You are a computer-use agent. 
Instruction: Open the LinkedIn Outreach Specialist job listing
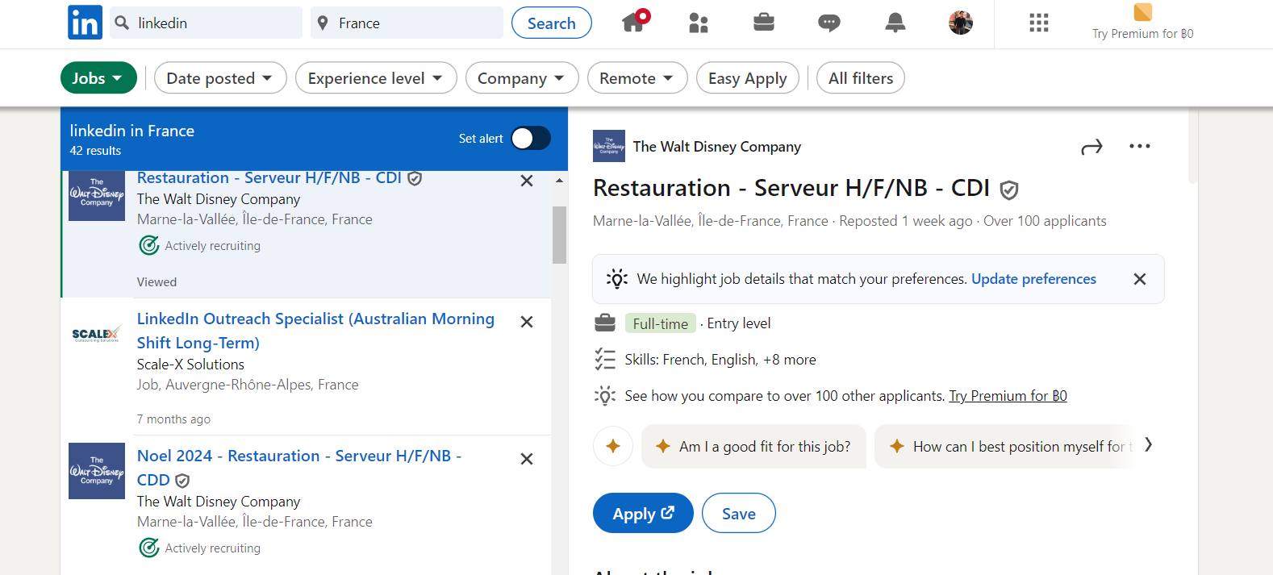tap(315, 331)
